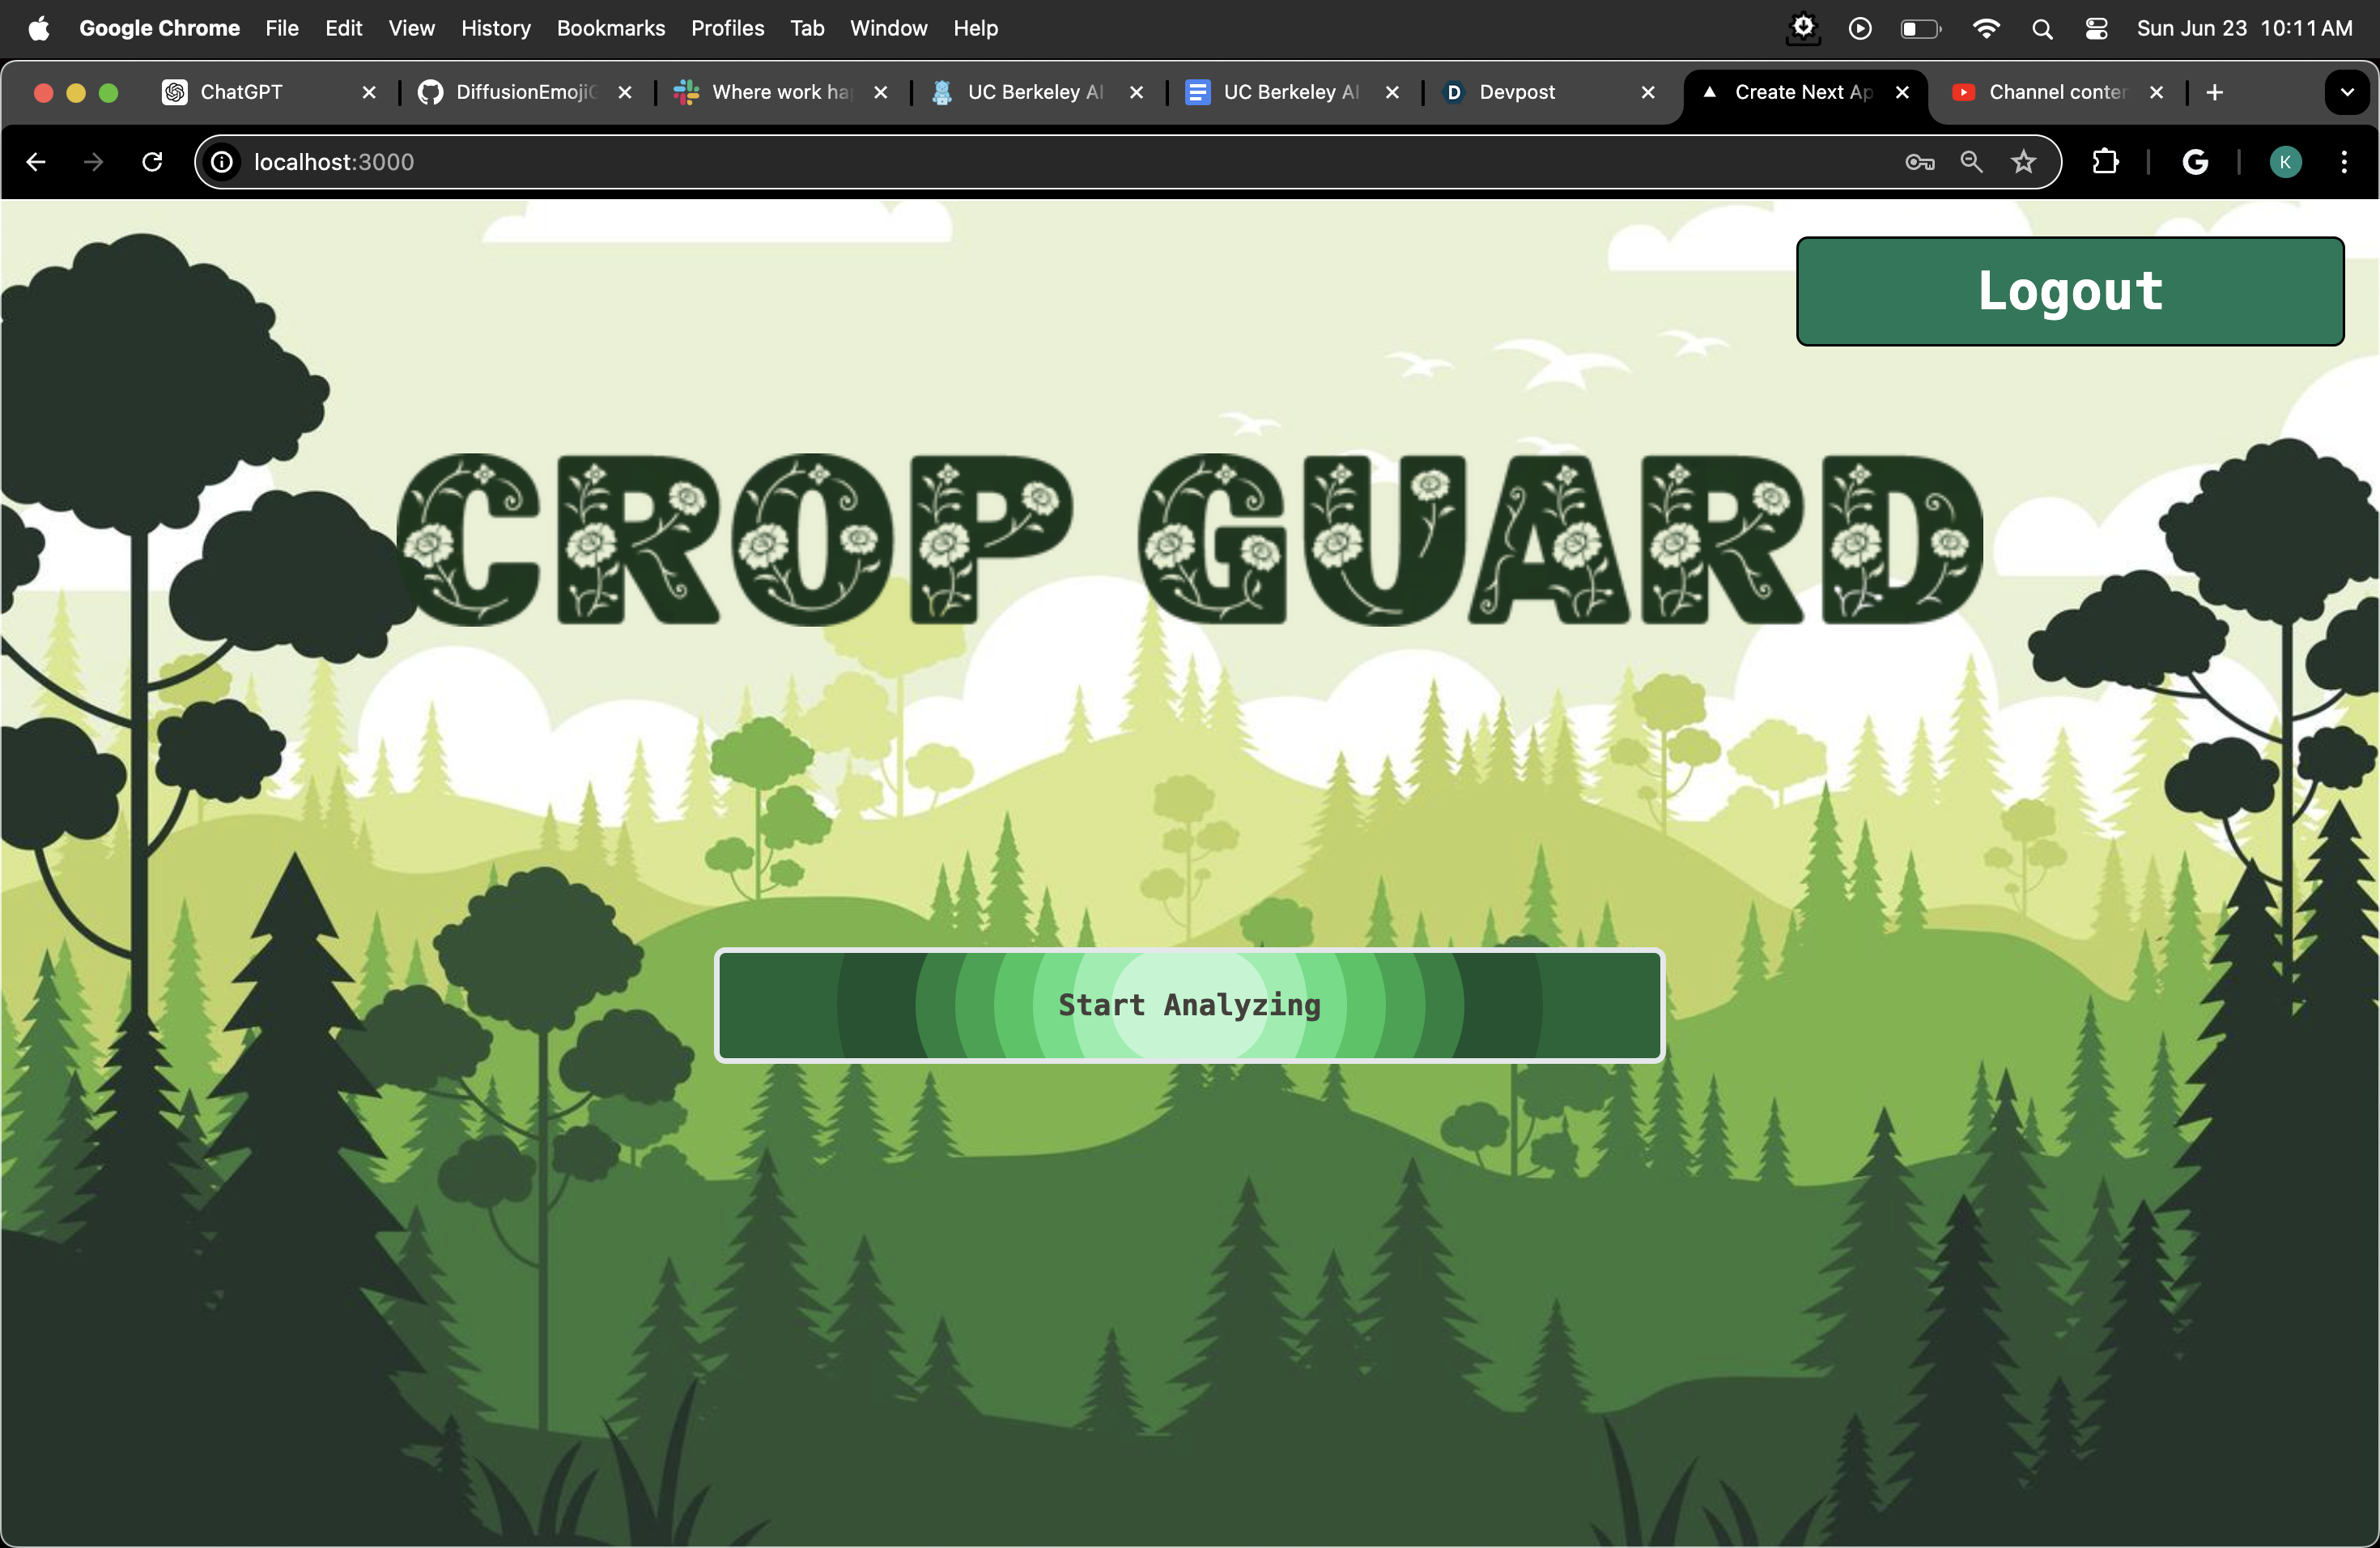Open macOS Control Center toggles icon

pyautogui.click(x=2096, y=29)
